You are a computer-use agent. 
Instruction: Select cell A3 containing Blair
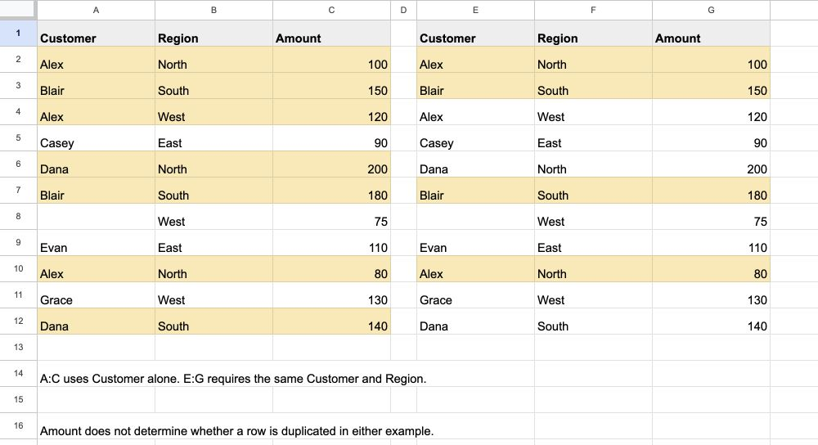point(96,86)
